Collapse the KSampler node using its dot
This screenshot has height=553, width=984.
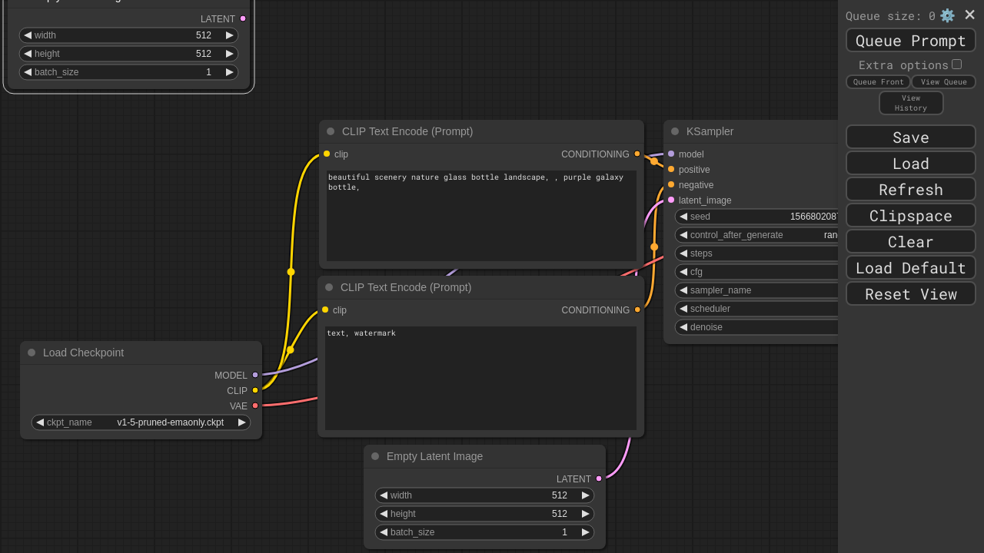click(x=675, y=131)
